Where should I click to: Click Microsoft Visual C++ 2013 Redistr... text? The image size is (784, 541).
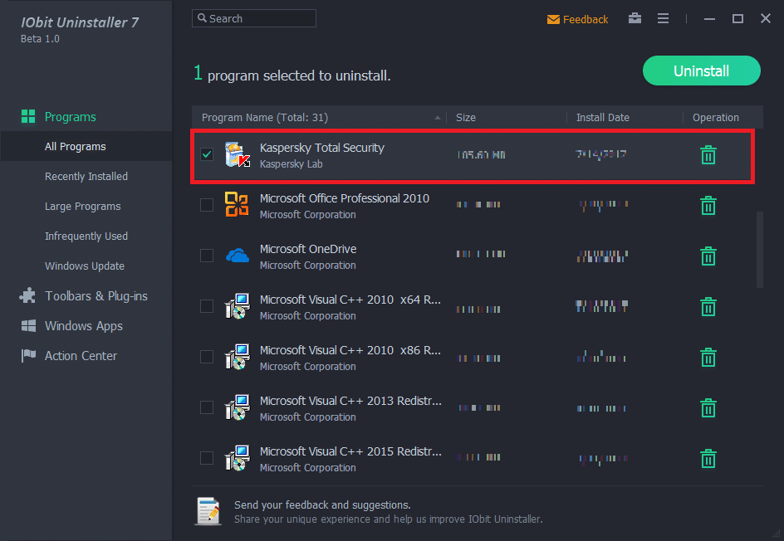350,401
